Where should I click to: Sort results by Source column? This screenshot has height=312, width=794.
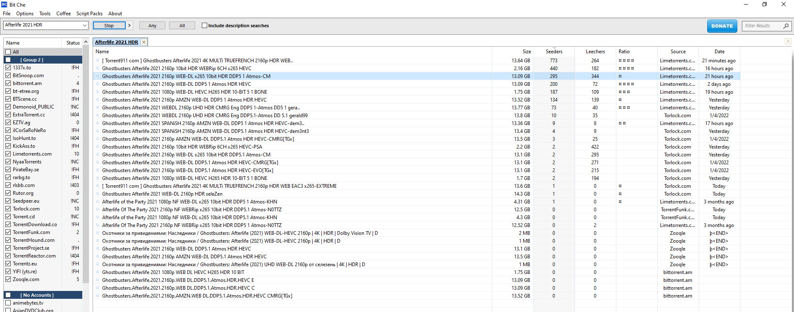point(678,52)
